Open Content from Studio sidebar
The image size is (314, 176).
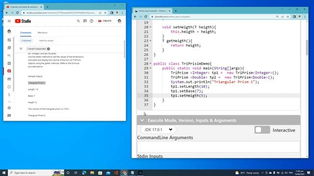(x=9, y=48)
